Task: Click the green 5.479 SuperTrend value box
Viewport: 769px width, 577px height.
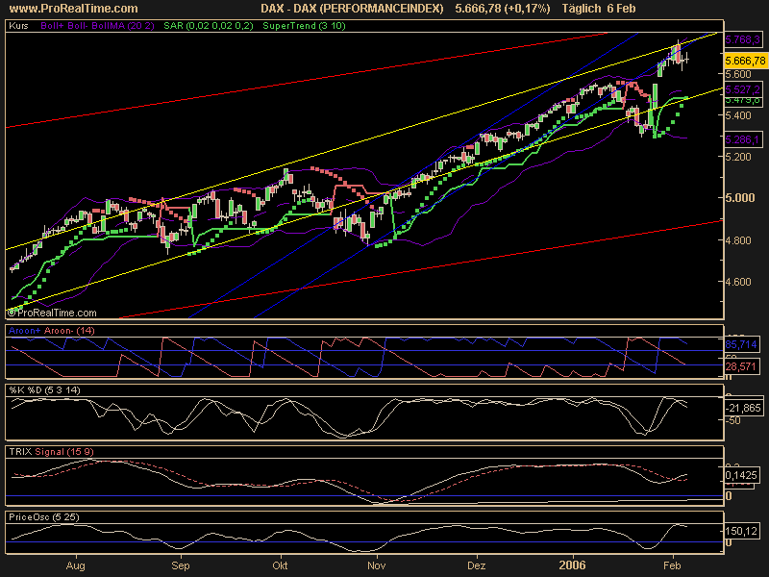Action: click(x=743, y=100)
